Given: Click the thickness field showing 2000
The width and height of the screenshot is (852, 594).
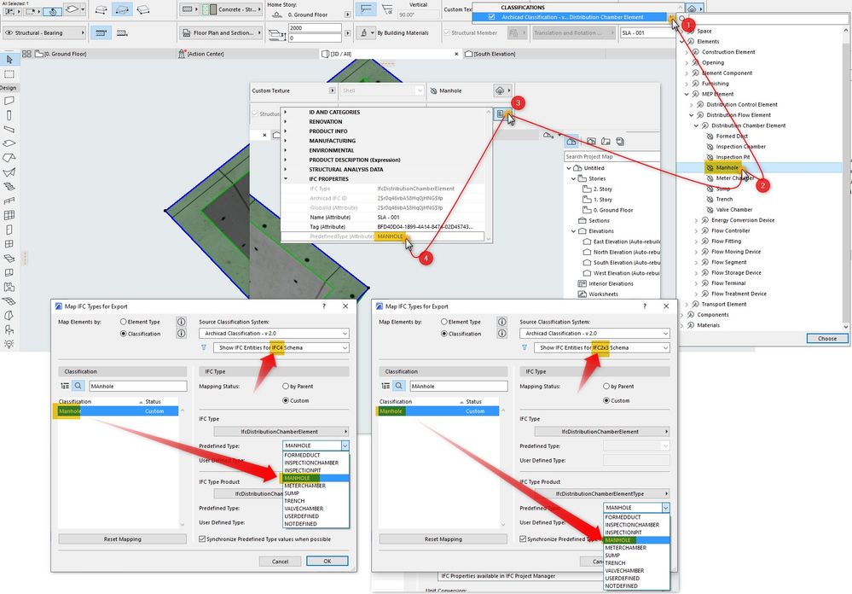Looking at the screenshot, I should pos(316,28).
